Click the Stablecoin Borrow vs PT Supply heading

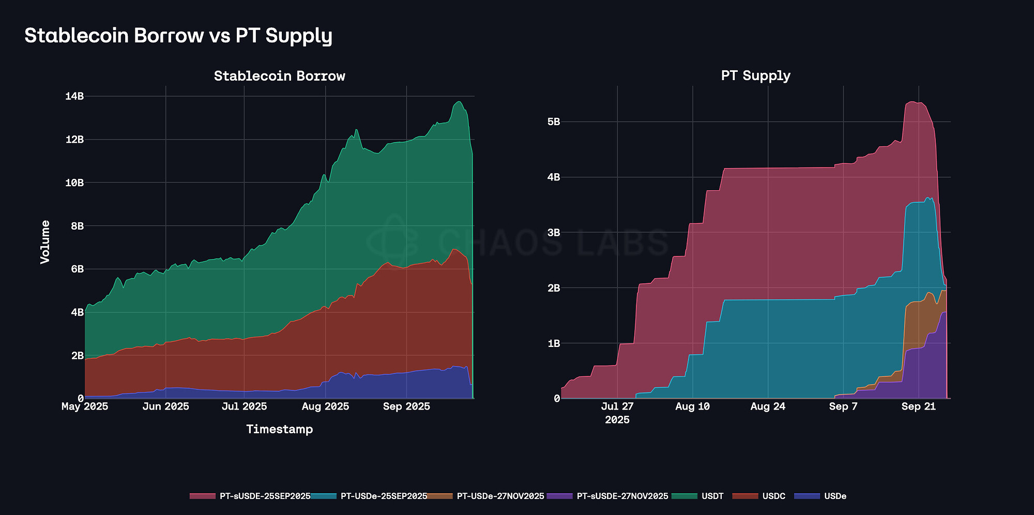(178, 36)
